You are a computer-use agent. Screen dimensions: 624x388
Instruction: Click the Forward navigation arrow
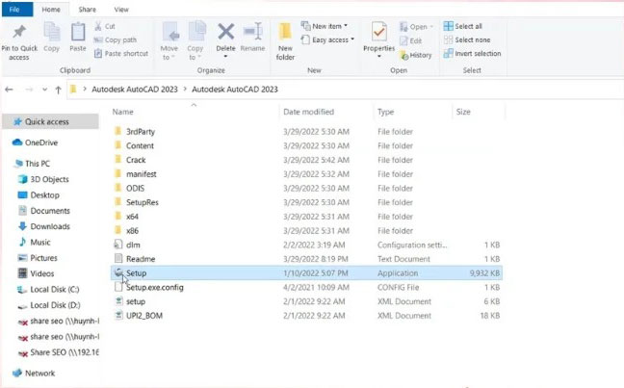29,90
